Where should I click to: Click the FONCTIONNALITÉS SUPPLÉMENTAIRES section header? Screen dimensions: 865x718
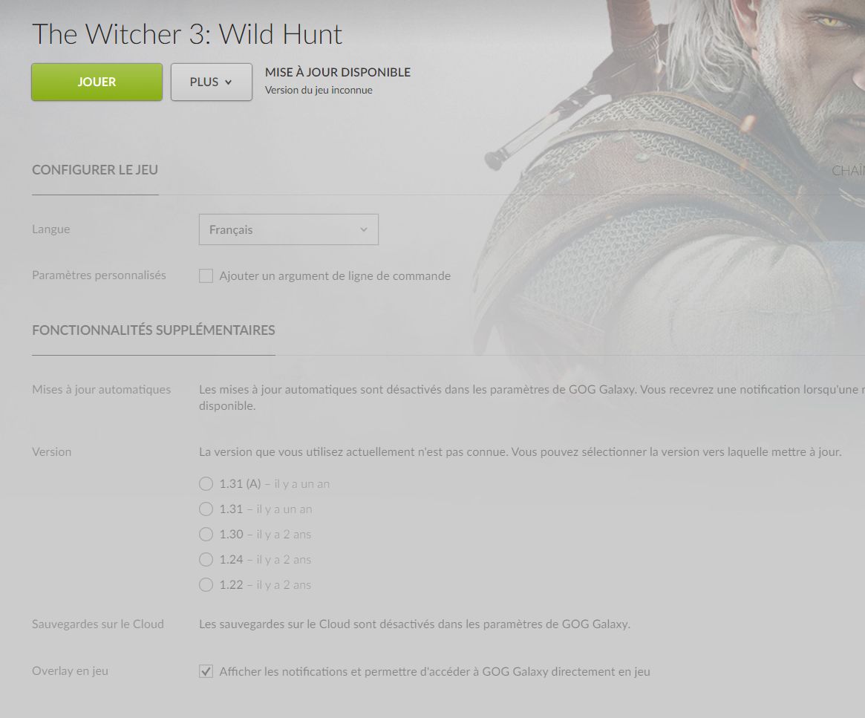tap(154, 330)
